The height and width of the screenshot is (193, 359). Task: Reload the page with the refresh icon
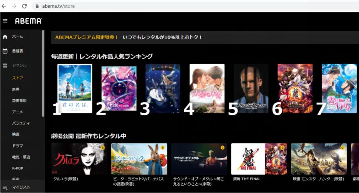[x=24, y=6]
